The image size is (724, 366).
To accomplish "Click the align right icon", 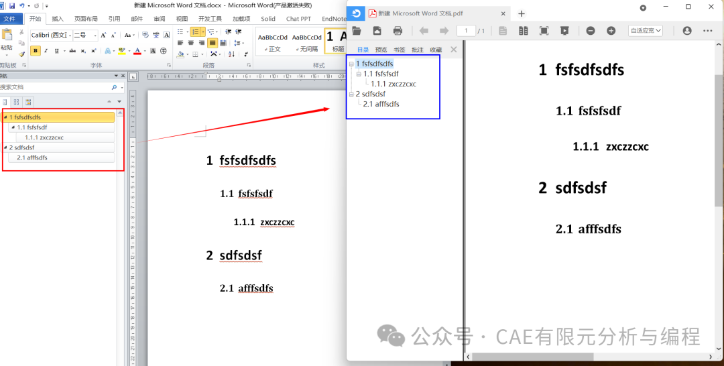I will [x=202, y=43].
